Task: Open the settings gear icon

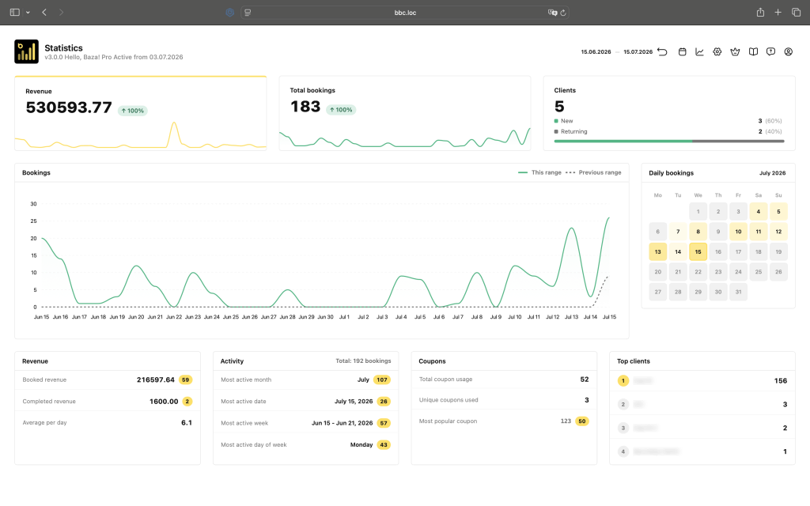Action: tap(717, 51)
